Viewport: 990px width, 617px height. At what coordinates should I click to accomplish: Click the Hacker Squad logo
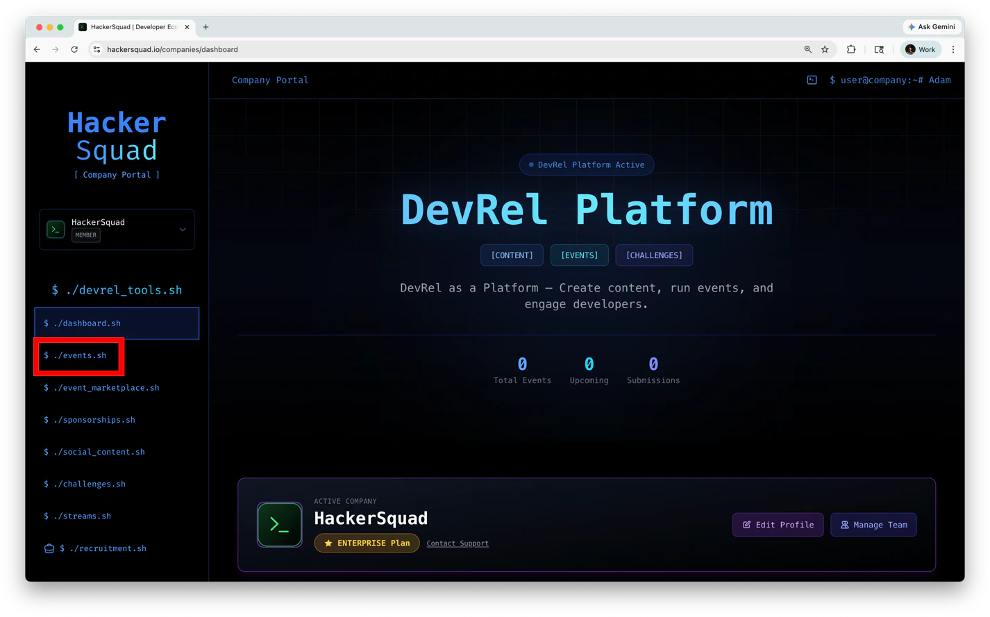(117, 136)
